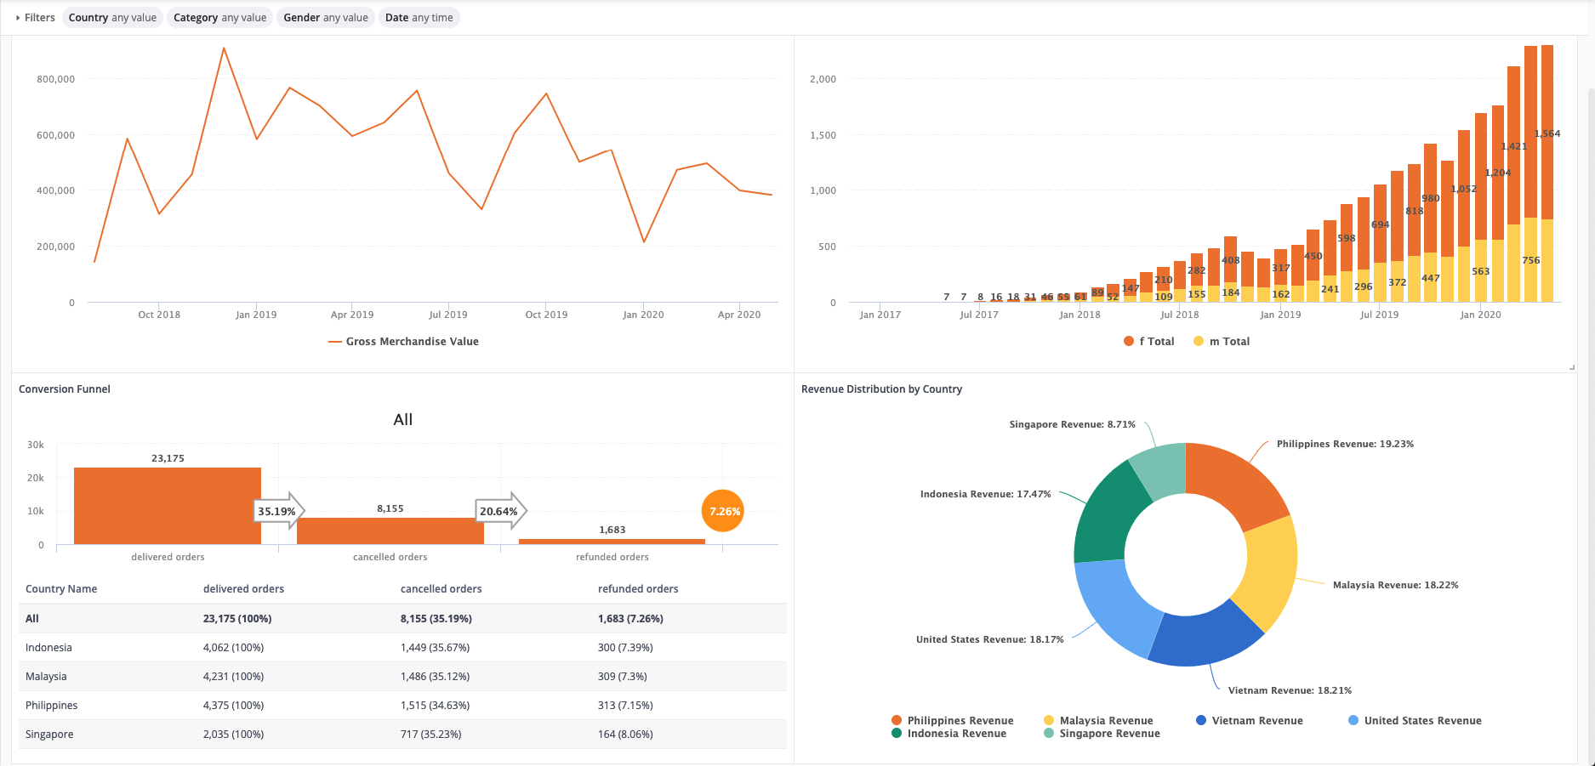Toggle the m Total legend series
This screenshot has height=766, width=1595.
tap(1221, 342)
